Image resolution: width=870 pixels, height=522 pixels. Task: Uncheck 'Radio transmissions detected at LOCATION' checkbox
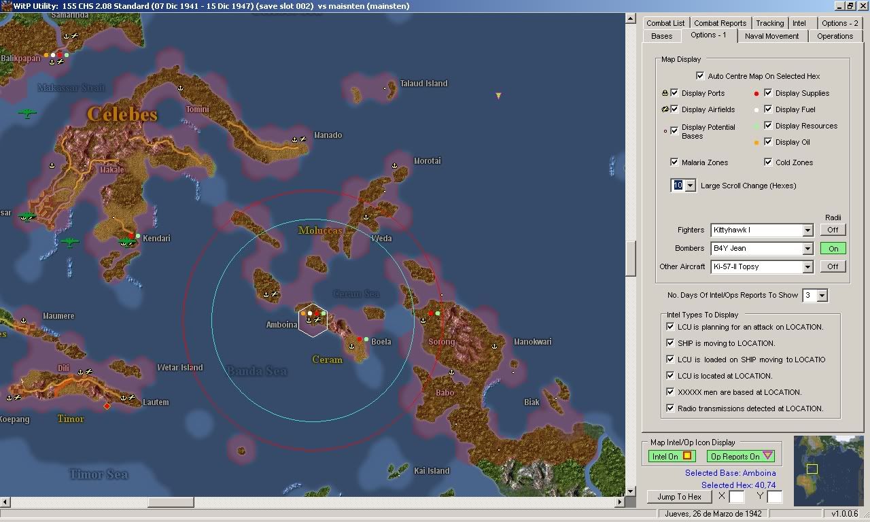pyautogui.click(x=671, y=408)
